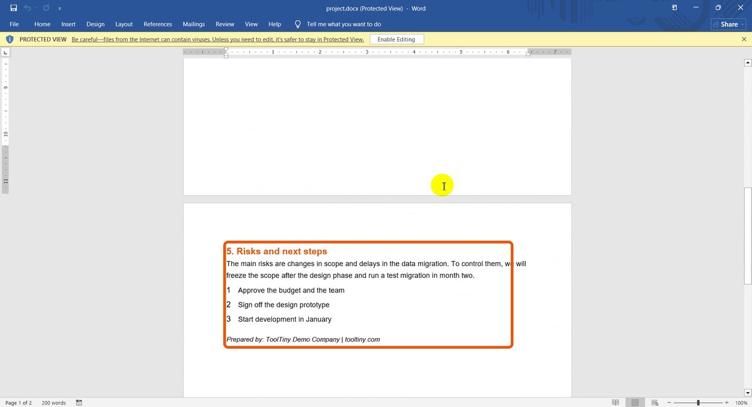Click the 'Prepared by: ToolTiny Demo Company' line

coord(303,339)
